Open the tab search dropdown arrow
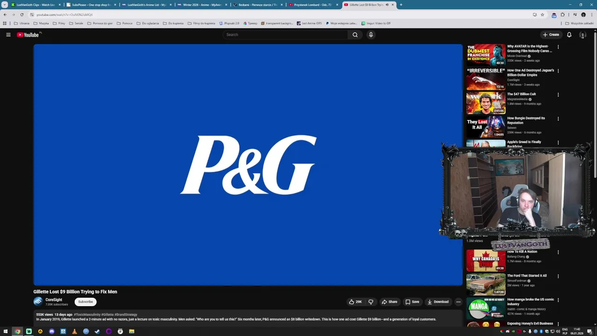Viewport: 597px width, 336px height. (5, 5)
